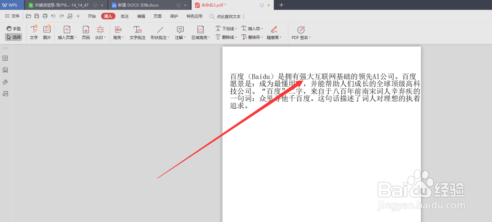The width and height of the screenshot is (492, 222).
Task: Click the monitor icon on 未命名3.pdf tab
Action: pyautogui.click(x=262, y=5)
